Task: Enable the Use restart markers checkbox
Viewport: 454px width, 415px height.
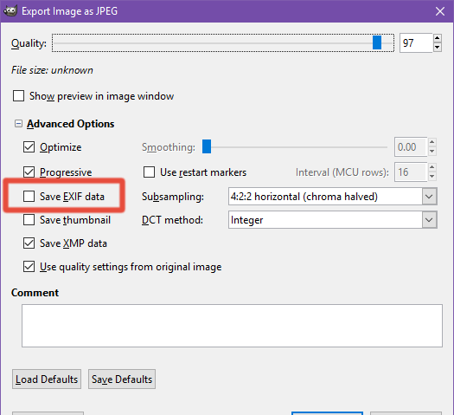Action: click(x=149, y=172)
